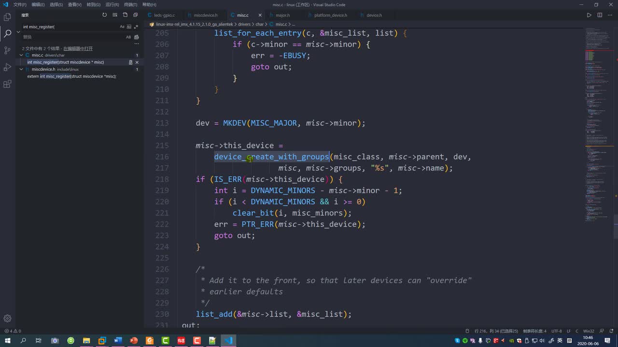This screenshot has width=618, height=347.
Task: Change indentation via '制表符长度: 4'
Action: click(535, 331)
